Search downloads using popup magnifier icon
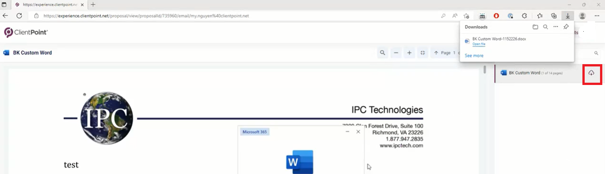This screenshot has height=174, width=605. point(545,27)
